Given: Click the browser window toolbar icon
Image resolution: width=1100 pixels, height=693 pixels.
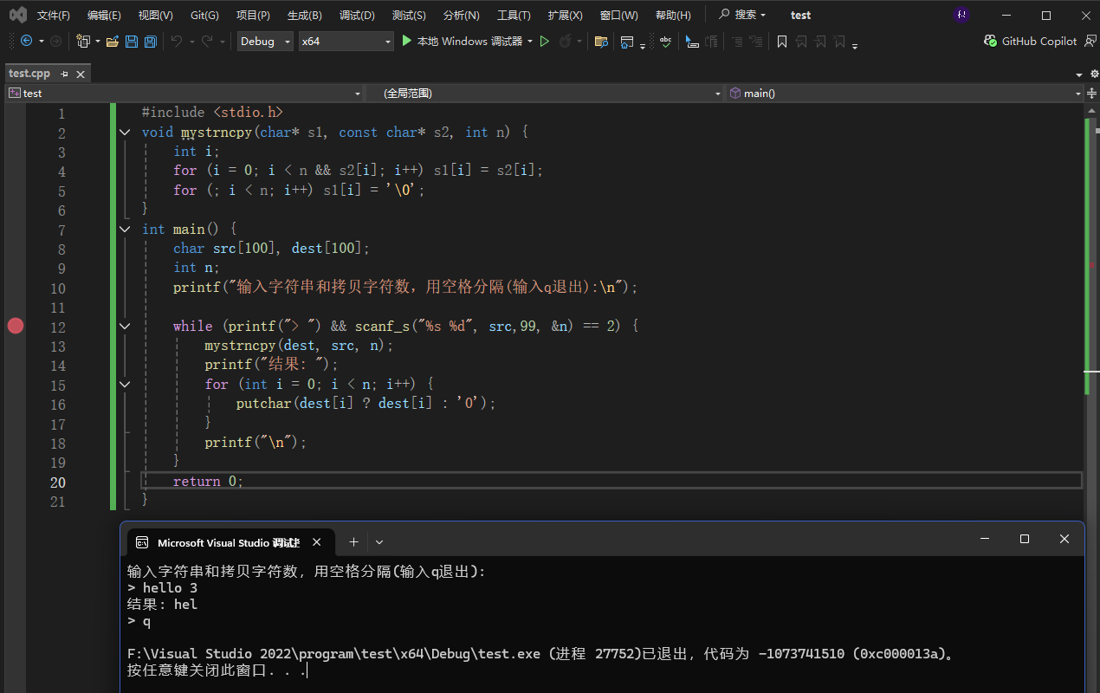Looking at the screenshot, I should pos(627,41).
